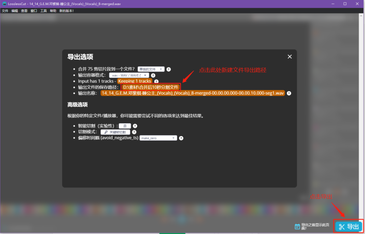This screenshot has height=234, width=365.
Task: Toggle 导出之前显示此页面 option icon
Action: tap(297, 227)
